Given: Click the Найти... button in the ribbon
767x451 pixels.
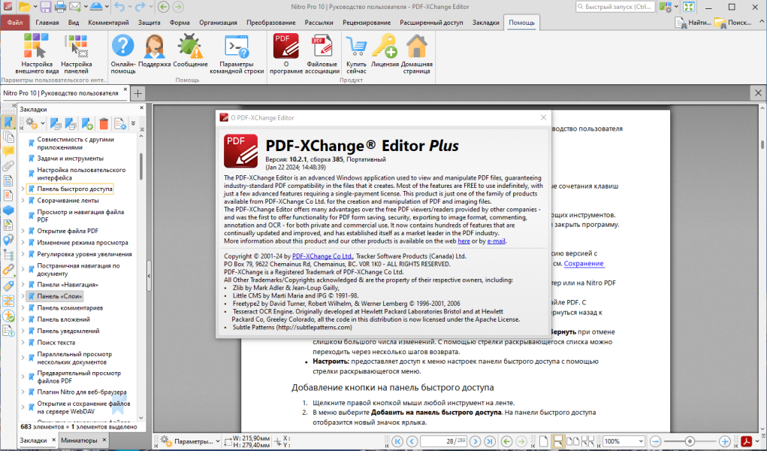Looking at the screenshot, I should pos(693,23).
